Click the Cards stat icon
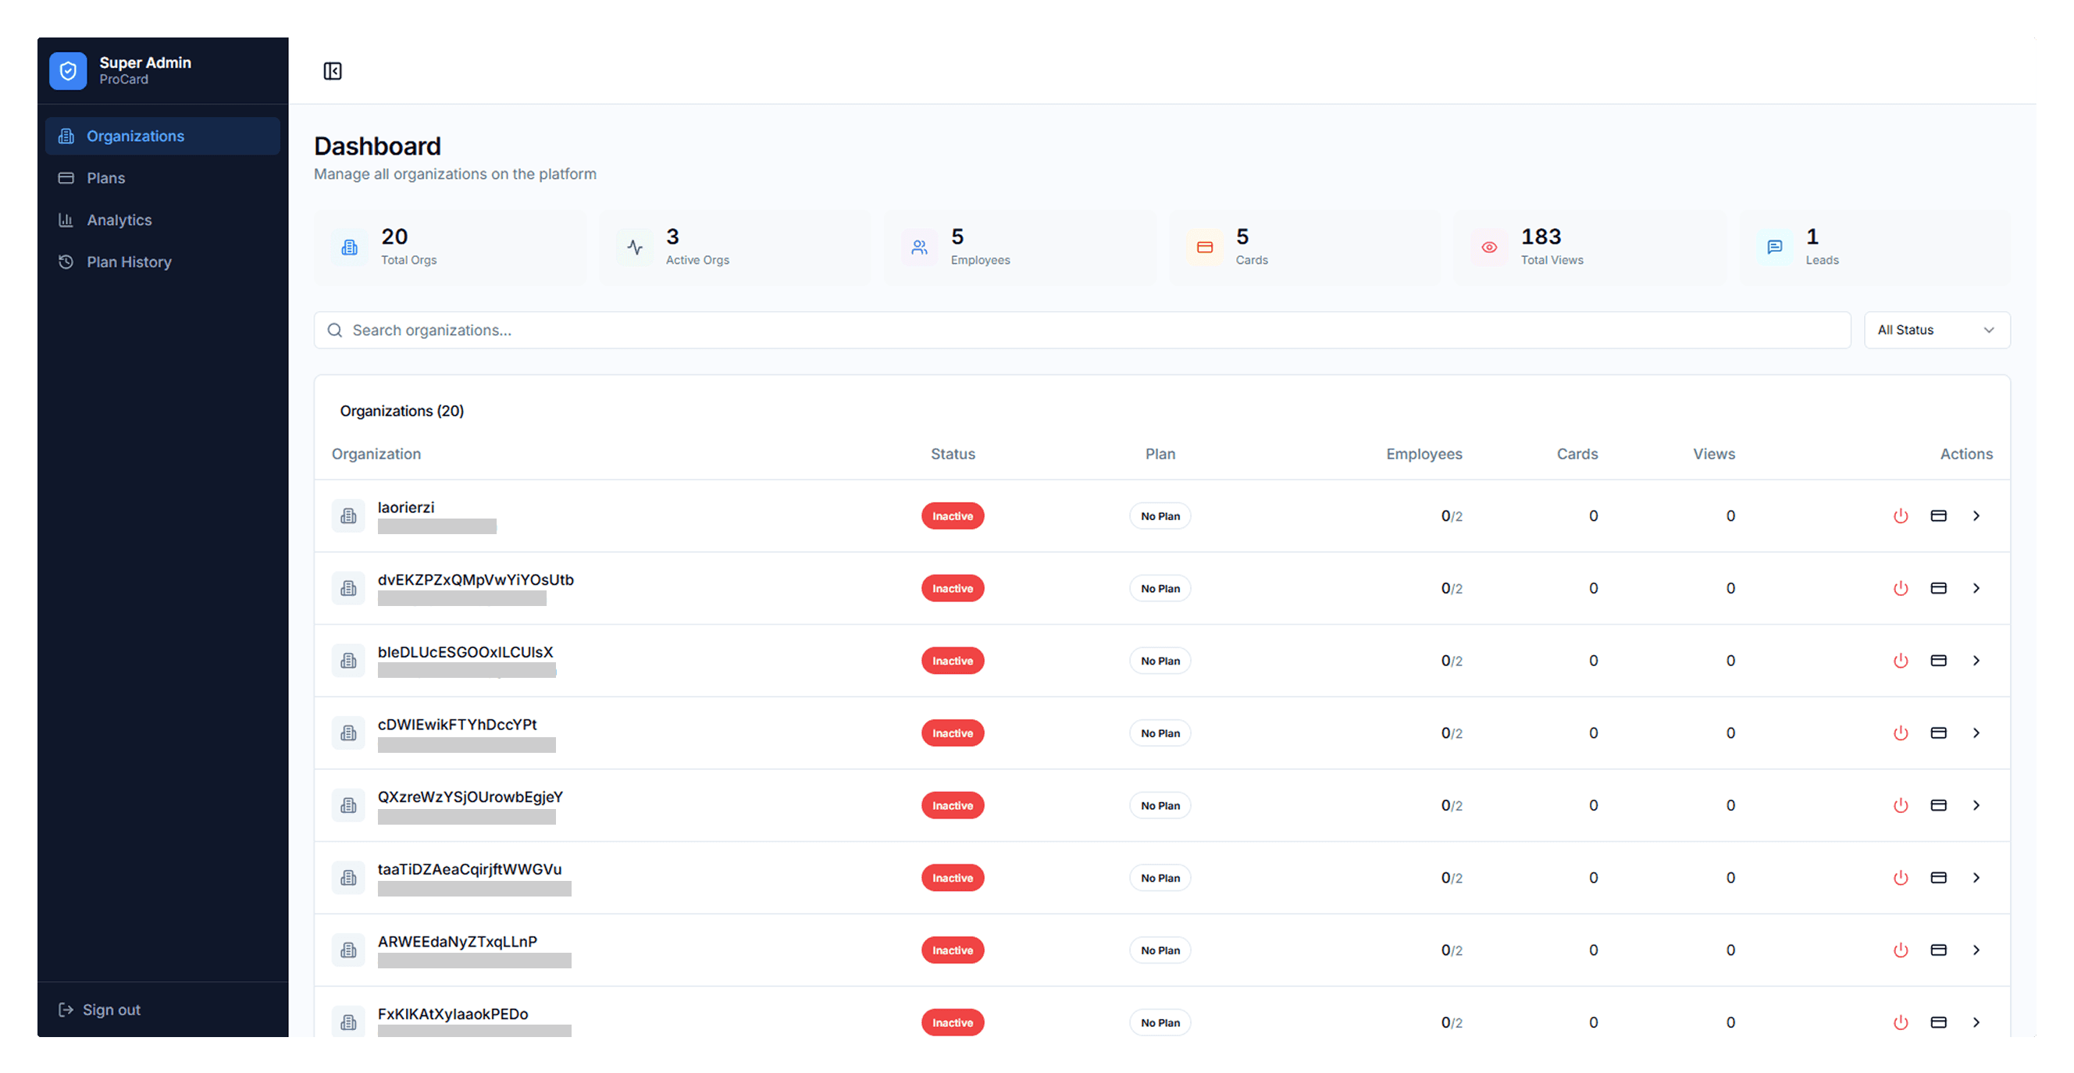This screenshot has height=1073, width=2074. pyautogui.click(x=1204, y=247)
